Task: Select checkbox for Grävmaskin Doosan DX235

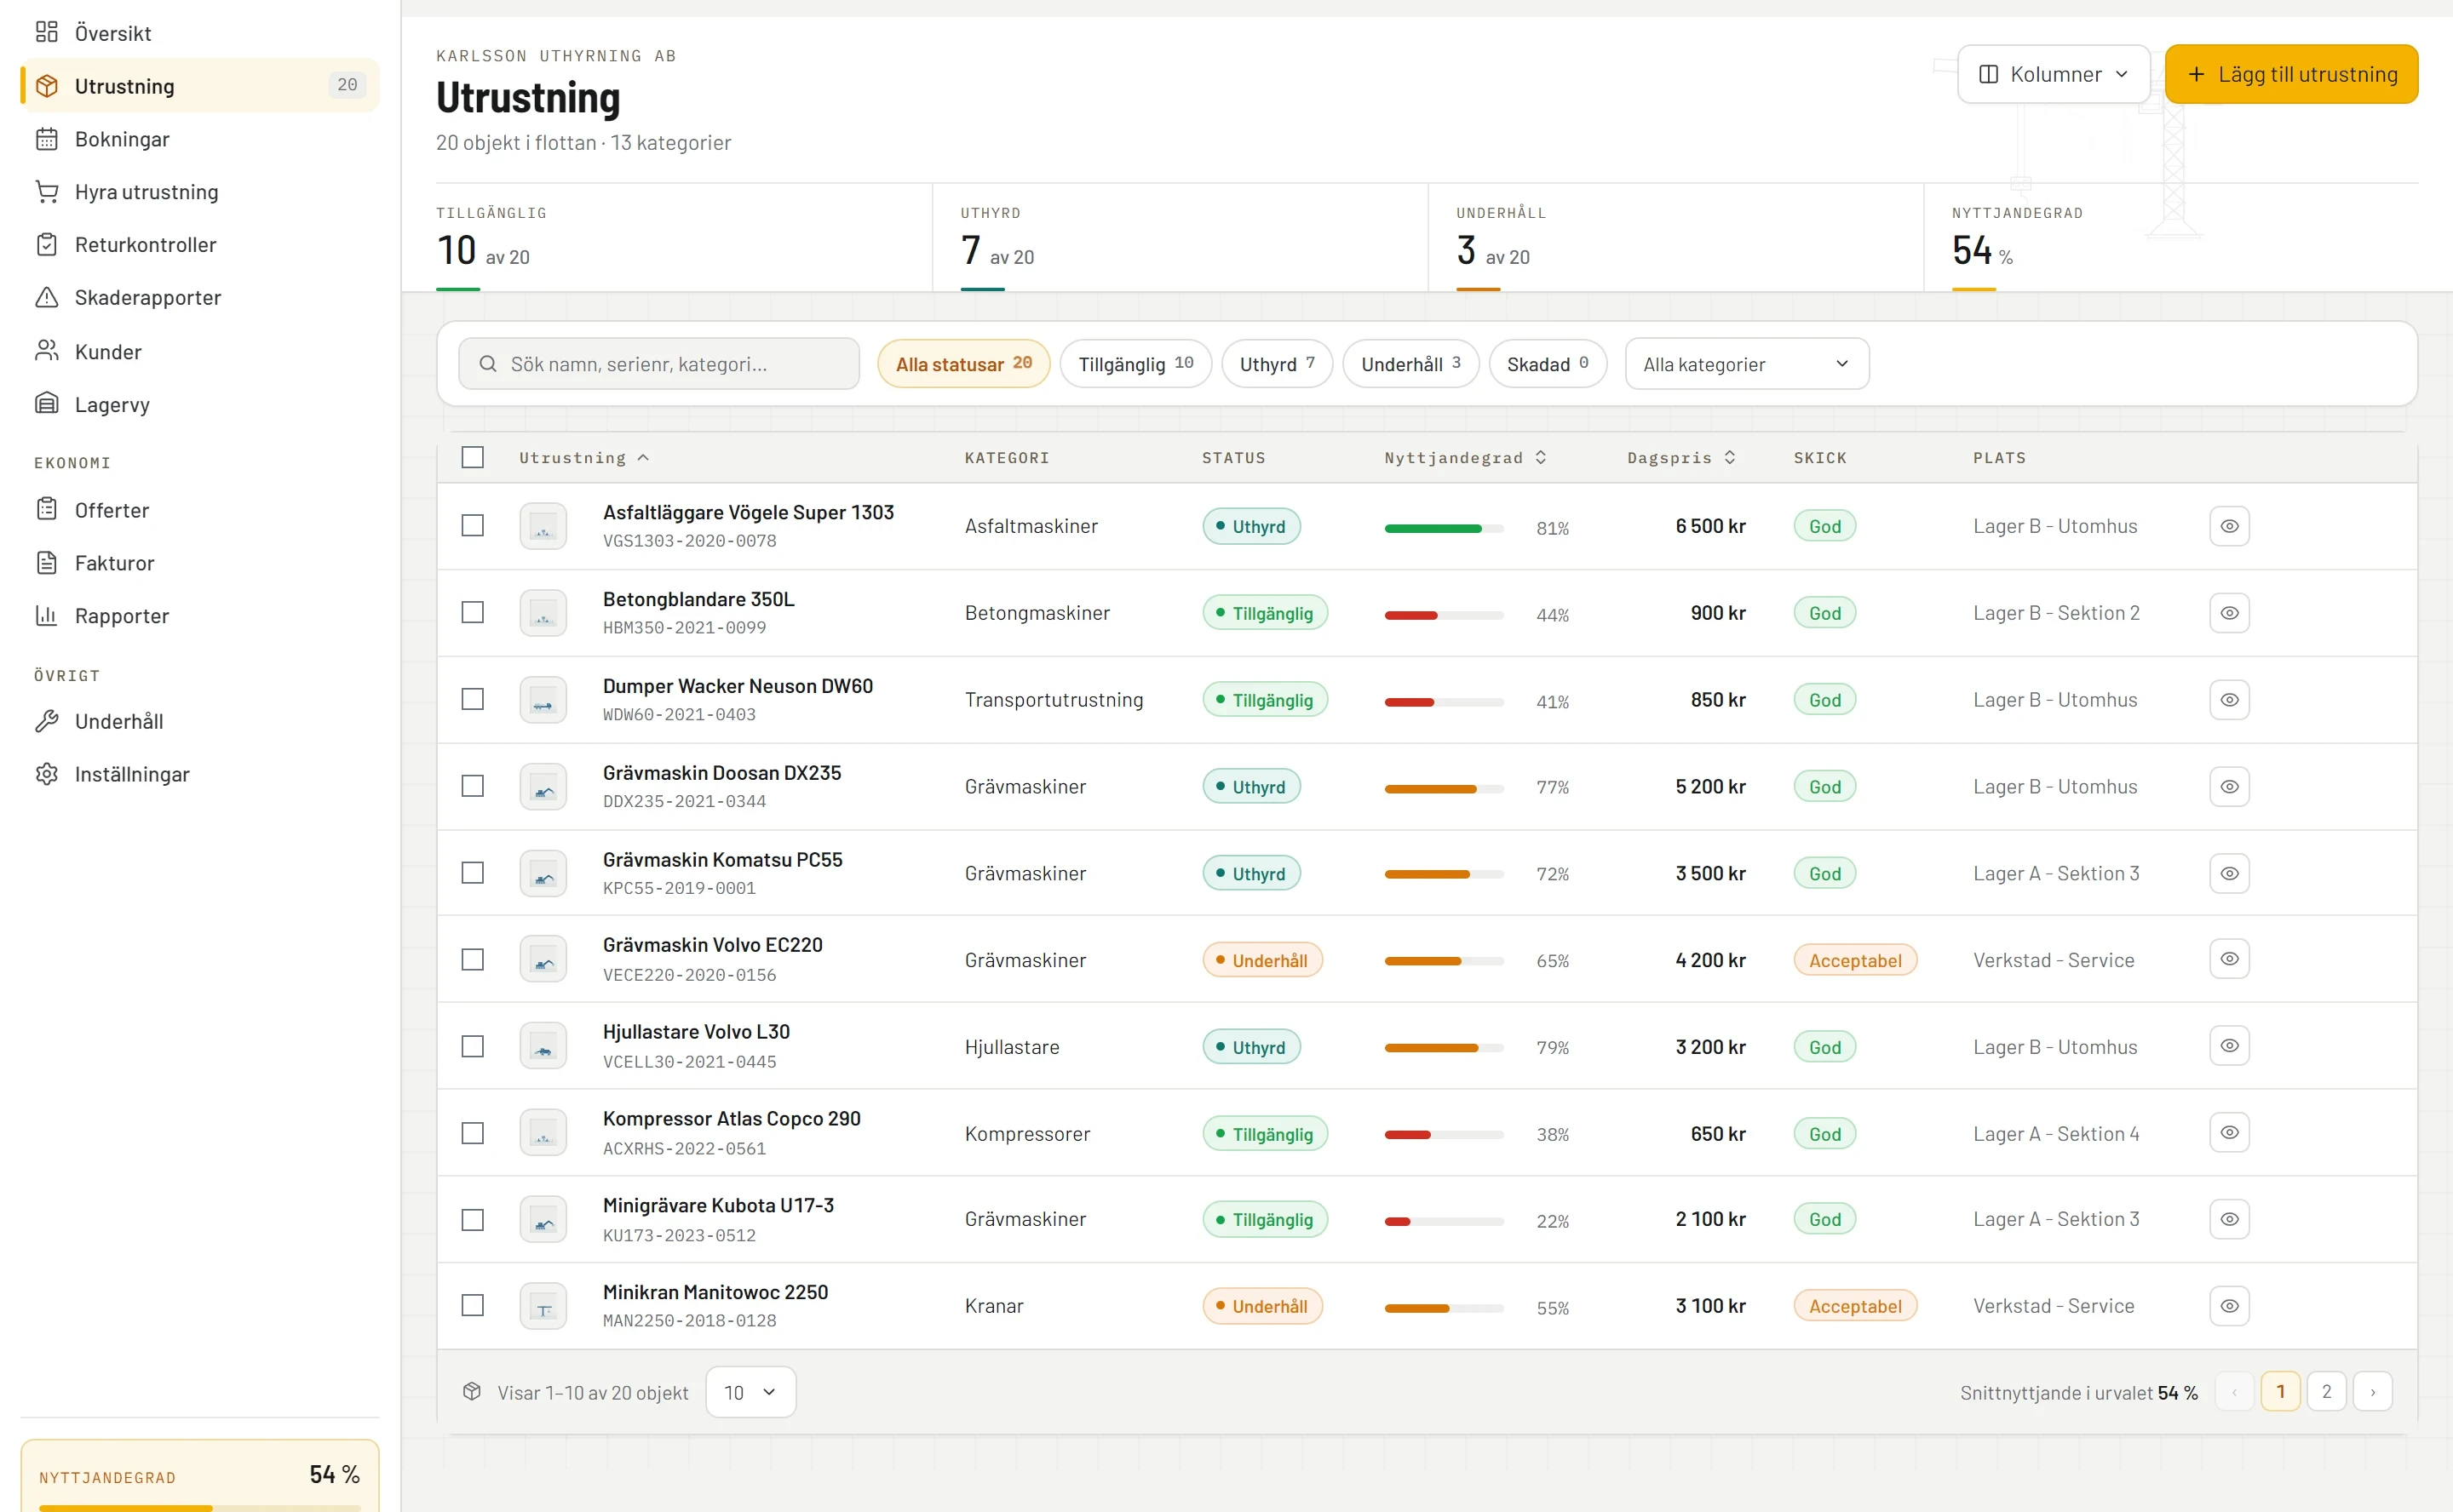Action: tap(472, 786)
